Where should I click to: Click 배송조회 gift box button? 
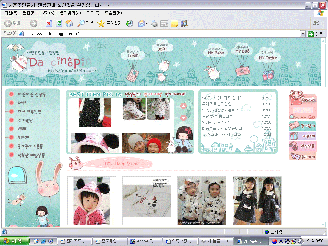[302, 136]
